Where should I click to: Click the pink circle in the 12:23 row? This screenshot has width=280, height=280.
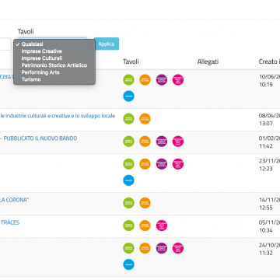pos(178,164)
